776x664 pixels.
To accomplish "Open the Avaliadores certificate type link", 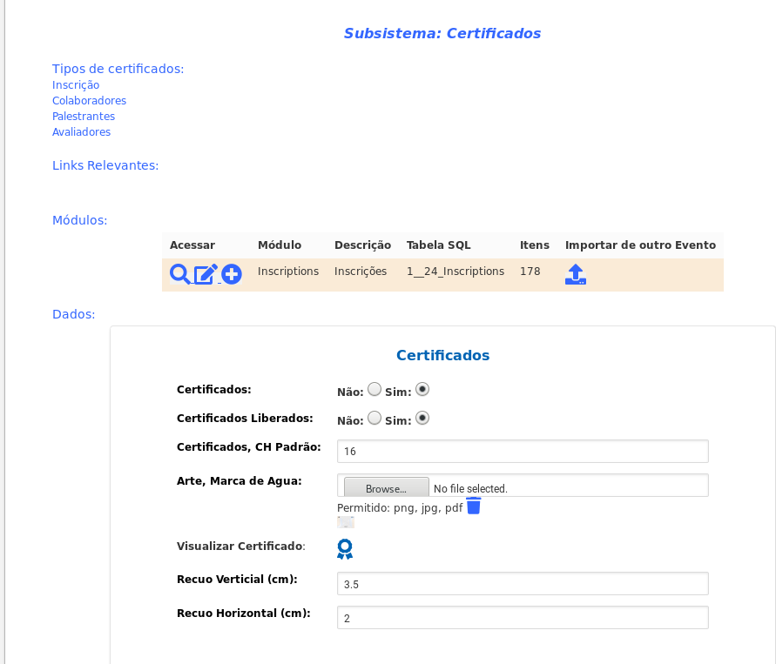I will point(82,132).
